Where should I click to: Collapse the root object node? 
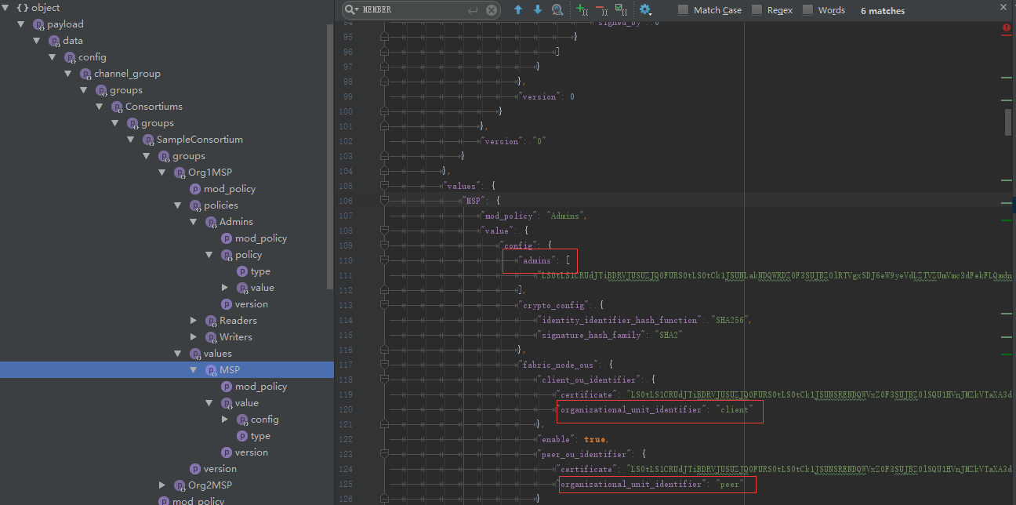point(6,8)
